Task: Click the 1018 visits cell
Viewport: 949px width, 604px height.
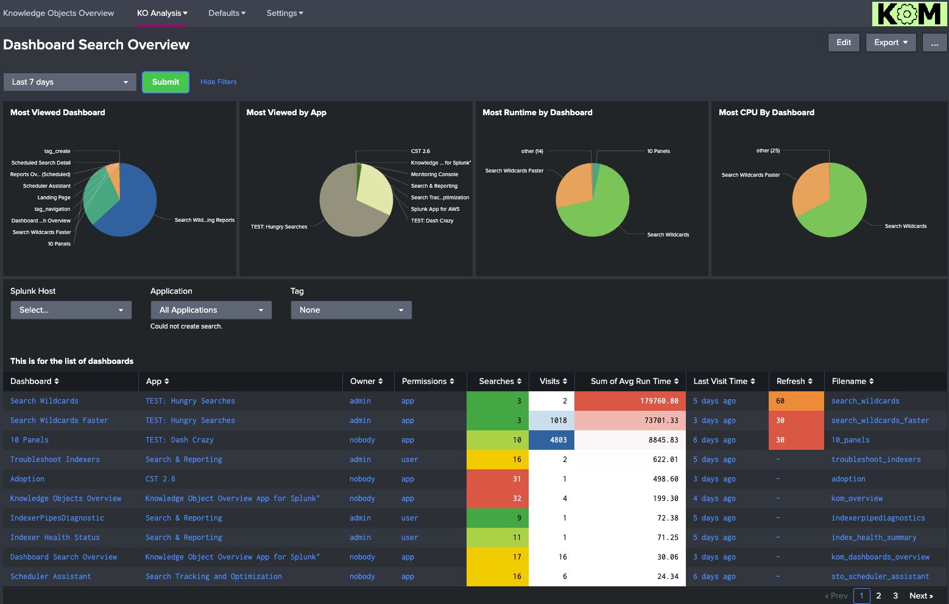Action: [x=551, y=421]
